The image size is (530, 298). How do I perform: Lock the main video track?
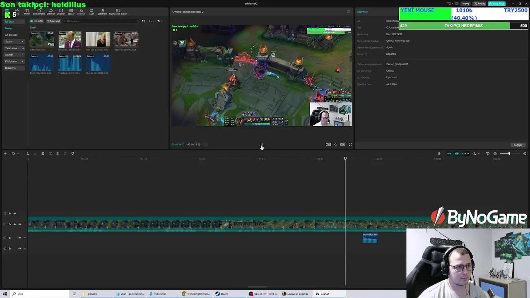point(10,224)
